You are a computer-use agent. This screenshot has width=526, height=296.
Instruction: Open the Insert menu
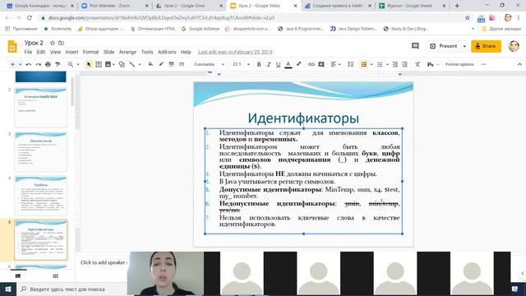[x=72, y=52]
